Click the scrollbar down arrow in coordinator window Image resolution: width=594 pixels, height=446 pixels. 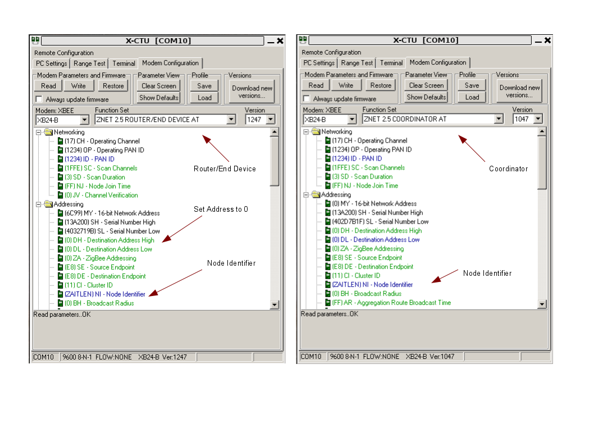coord(542,304)
